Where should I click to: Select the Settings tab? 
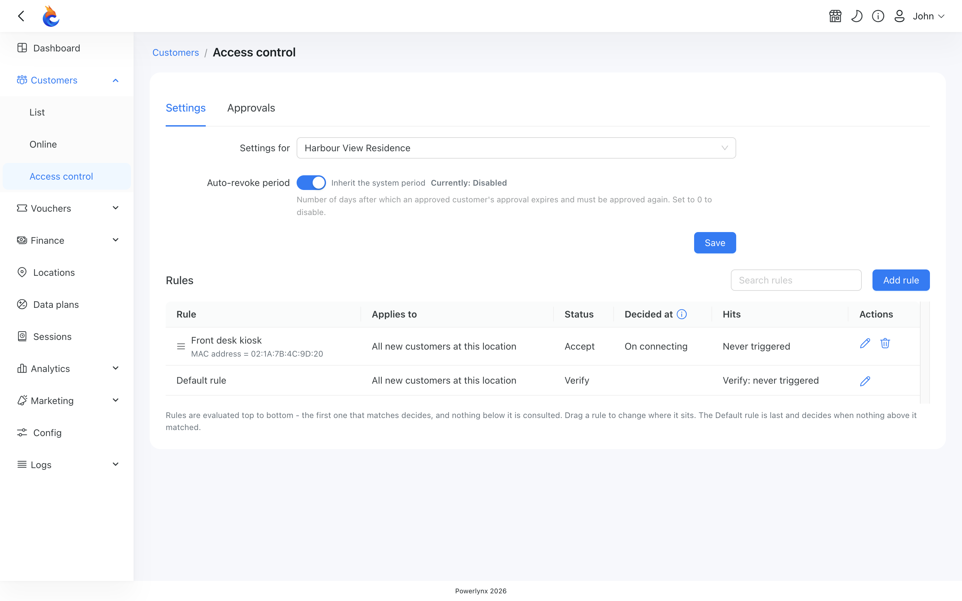pos(186,108)
